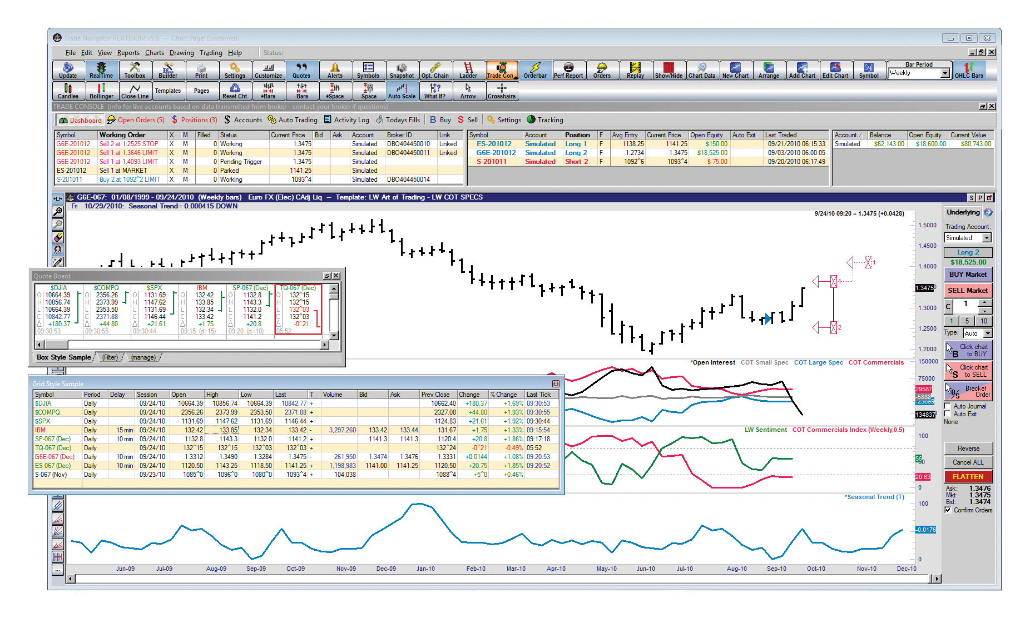Toggle the Trade Console button
The height and width of the screenshot is (623, 1030).
[502, 71]
